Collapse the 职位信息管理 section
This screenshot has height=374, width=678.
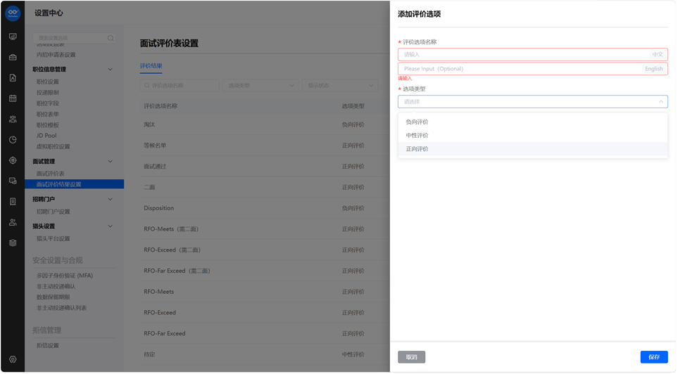point(110,69)
